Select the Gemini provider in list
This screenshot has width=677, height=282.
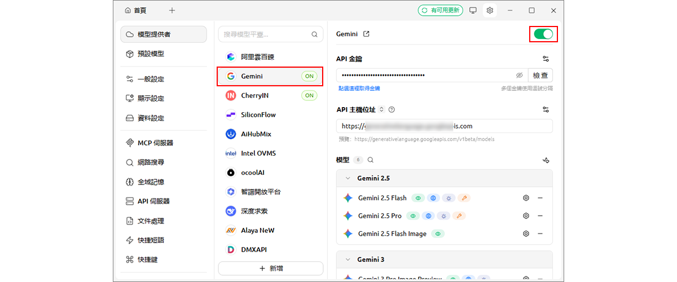click(270, 76)
